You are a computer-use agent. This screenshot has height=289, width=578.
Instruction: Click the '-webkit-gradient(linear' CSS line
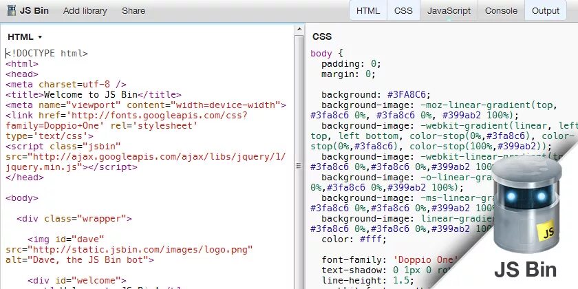click(450, 126)
